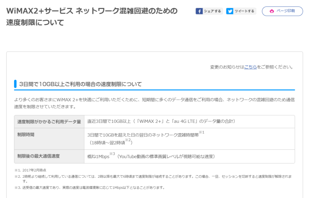Click footnote ※3 about 送受信の最大速度

click(90, 188)
